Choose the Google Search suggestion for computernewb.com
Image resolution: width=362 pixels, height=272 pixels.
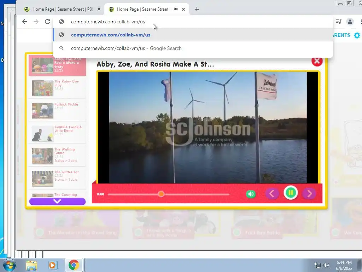point(193,48)
